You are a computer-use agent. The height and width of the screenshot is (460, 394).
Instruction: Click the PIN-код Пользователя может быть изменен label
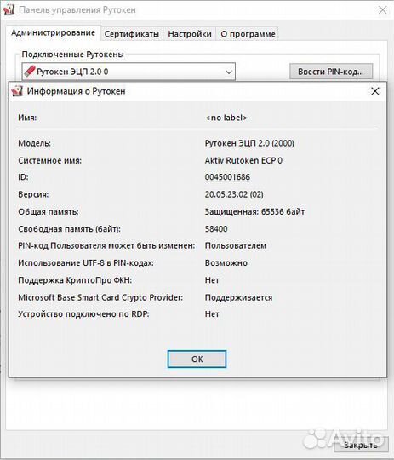pyautogui.click(x=106, y=245)
